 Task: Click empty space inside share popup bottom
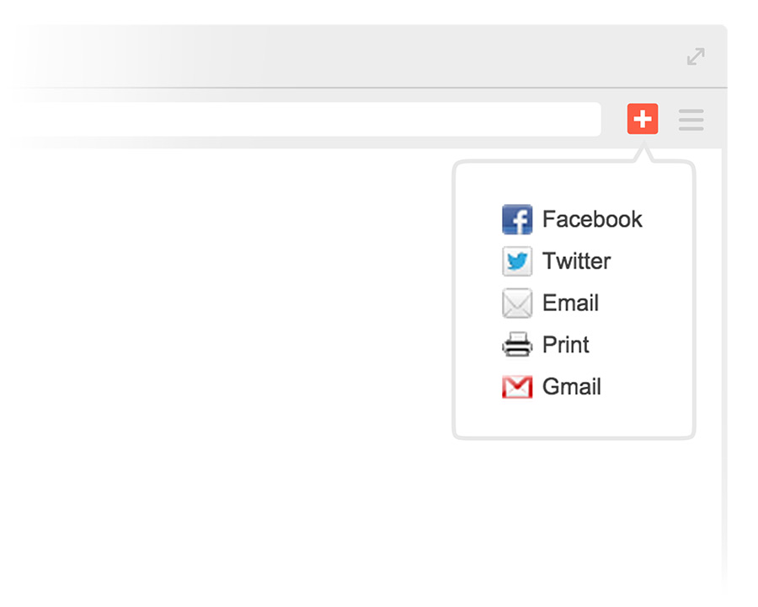point(573,417)
